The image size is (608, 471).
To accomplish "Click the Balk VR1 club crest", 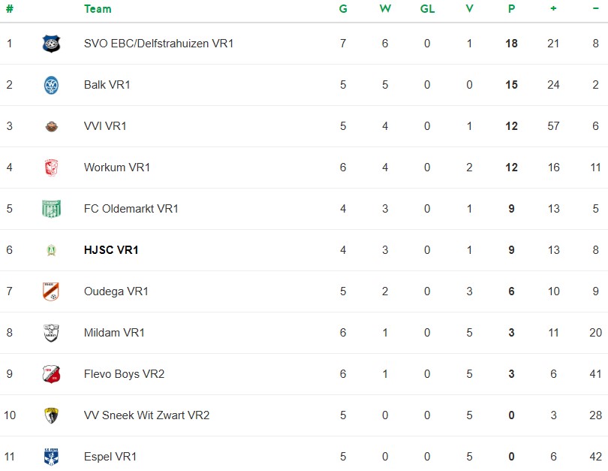I will tap(51, 85).
